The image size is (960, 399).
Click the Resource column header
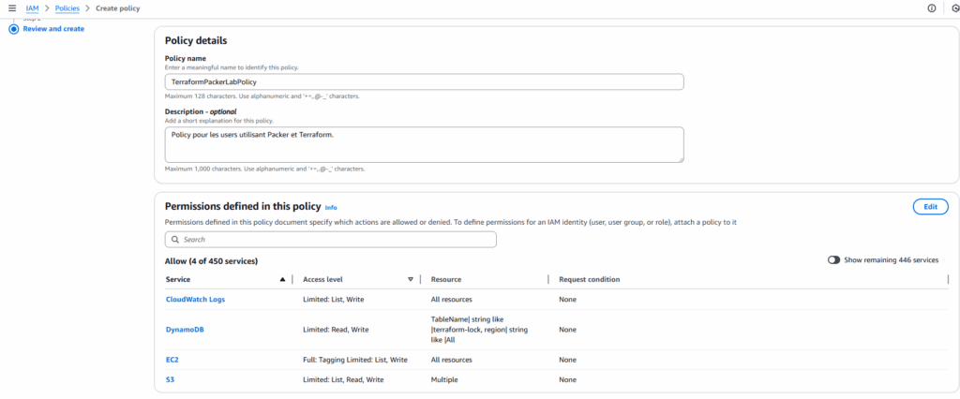click(446, 280)
